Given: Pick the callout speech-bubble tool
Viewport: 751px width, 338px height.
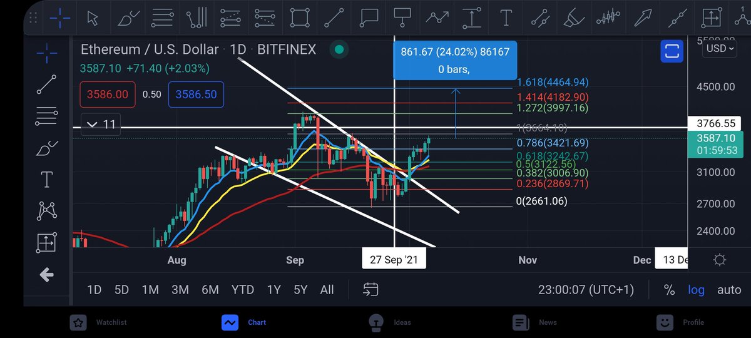Looking at the screenshot, I should tap(369, 17).
